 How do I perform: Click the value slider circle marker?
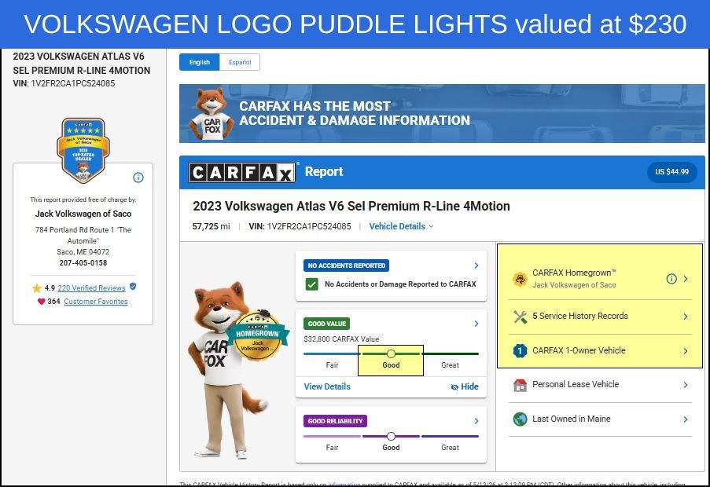(392, 353)
